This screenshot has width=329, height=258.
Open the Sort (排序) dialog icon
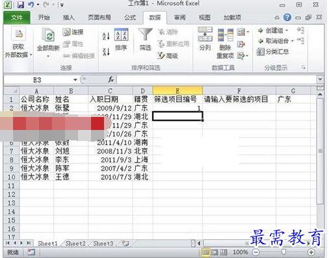pyautogui.click(x=121, y=34)
